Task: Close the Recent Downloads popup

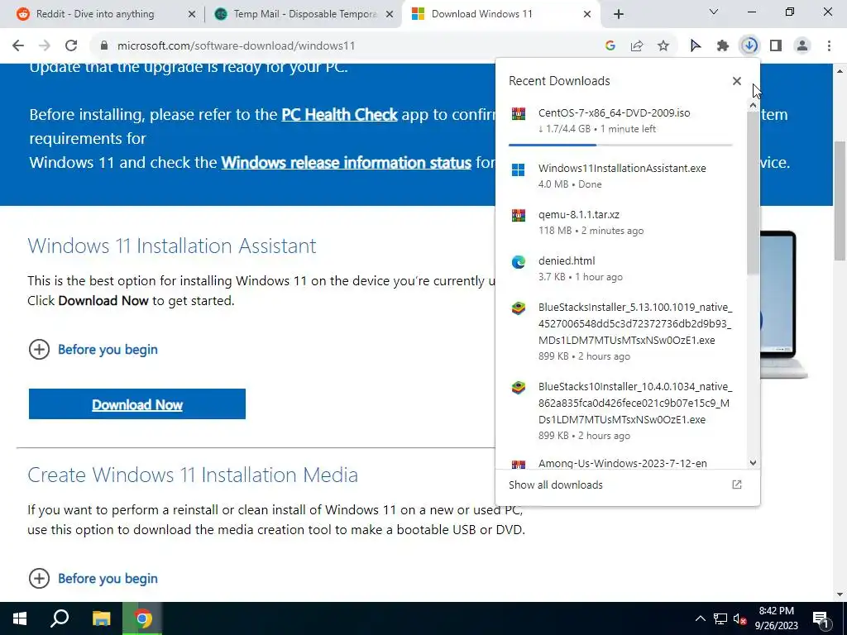Action: pyautogui.click(x=737, y=81)
